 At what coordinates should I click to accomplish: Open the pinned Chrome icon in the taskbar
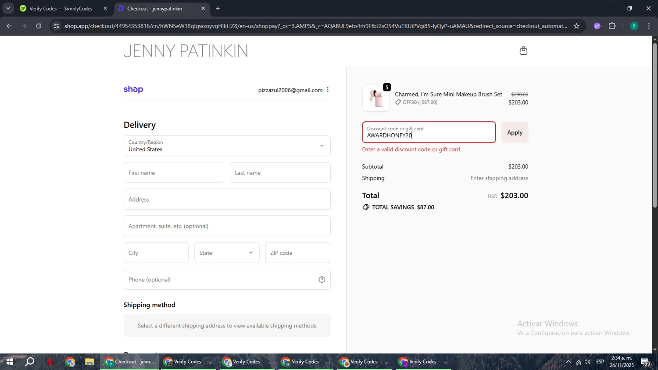(70, 362)
